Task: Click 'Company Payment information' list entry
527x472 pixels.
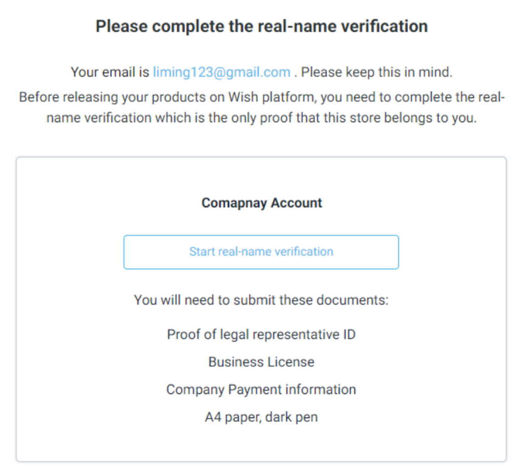Action: (261, 389)
